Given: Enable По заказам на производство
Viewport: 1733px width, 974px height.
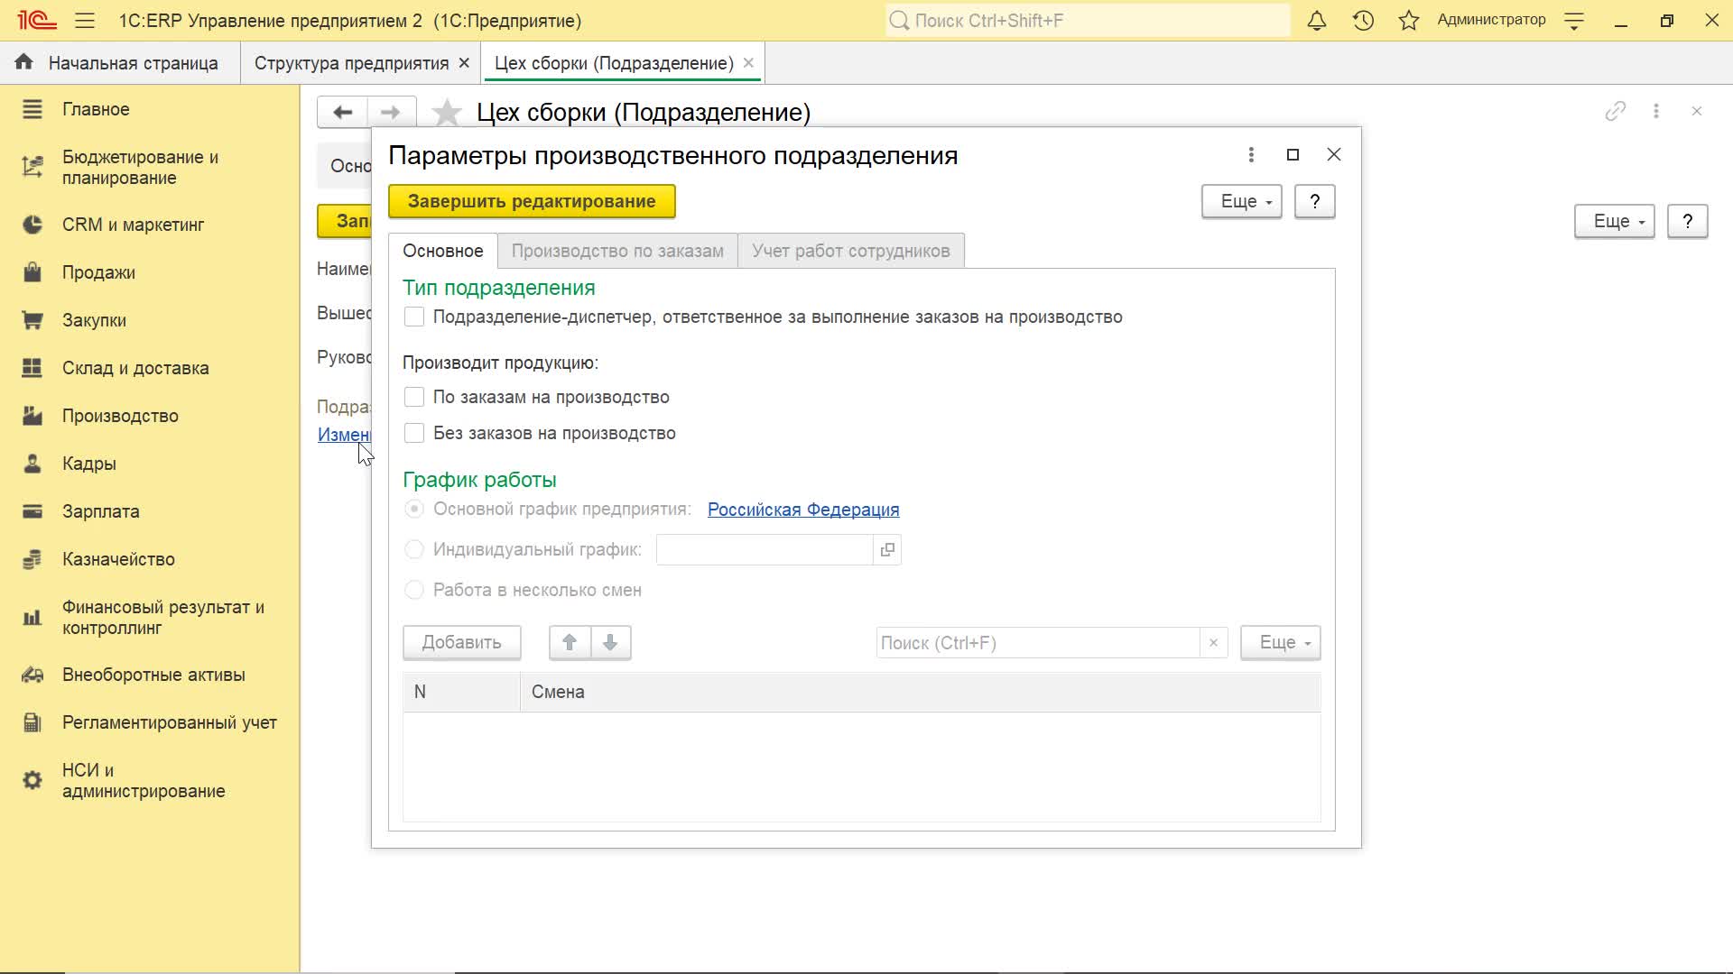Looking at the screenshot, I should tap(414, 397).
